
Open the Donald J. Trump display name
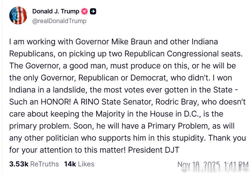coord(56,11)
